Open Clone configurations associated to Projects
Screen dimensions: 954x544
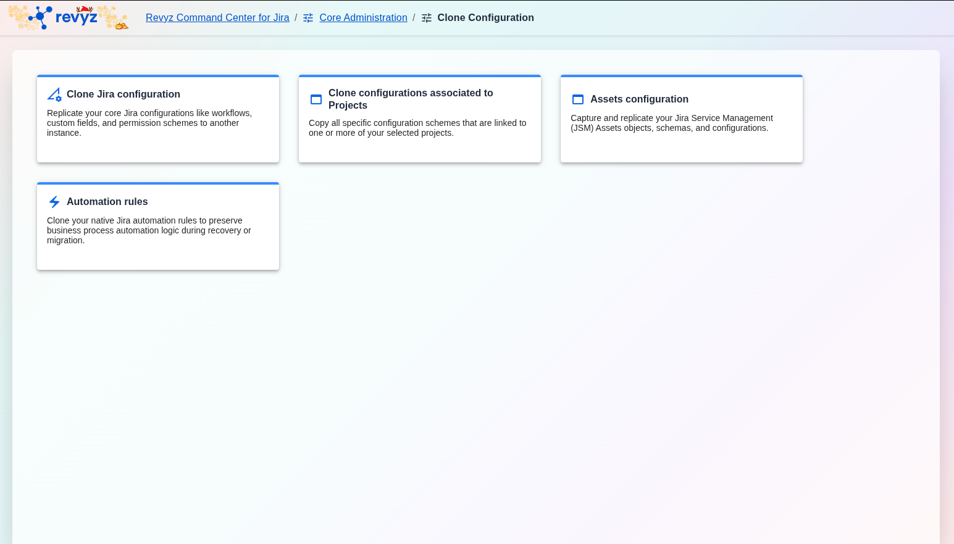pyautogui.click(x=411, y=99)
